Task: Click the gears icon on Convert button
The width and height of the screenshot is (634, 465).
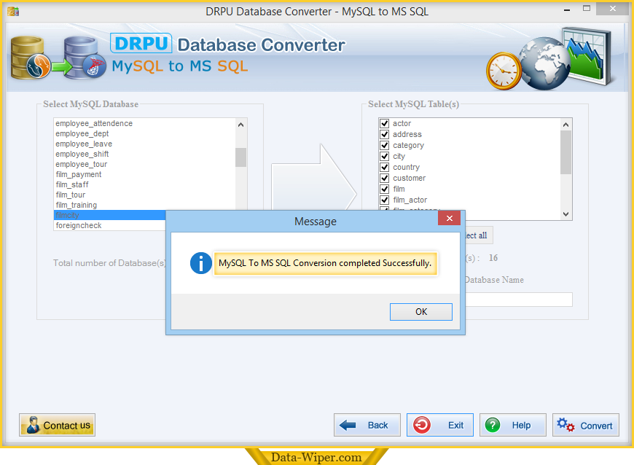Action: click(x=565, y=425)
